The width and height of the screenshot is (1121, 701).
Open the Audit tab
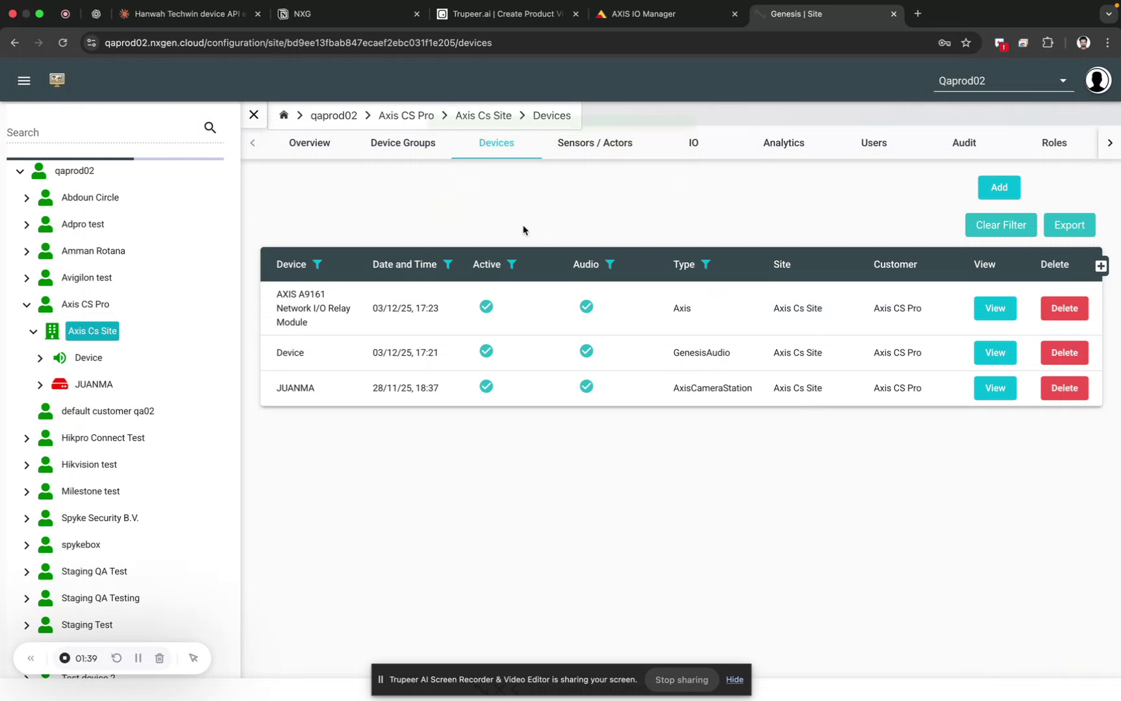click(x=963, y=143)
